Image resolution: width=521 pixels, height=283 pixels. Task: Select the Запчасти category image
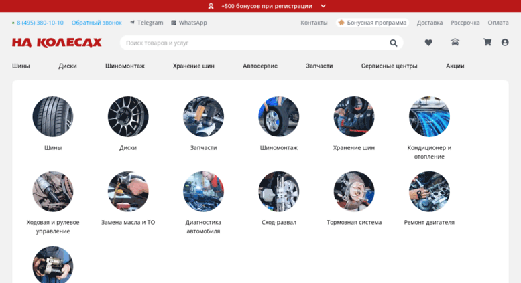click(x=203, y=116)
